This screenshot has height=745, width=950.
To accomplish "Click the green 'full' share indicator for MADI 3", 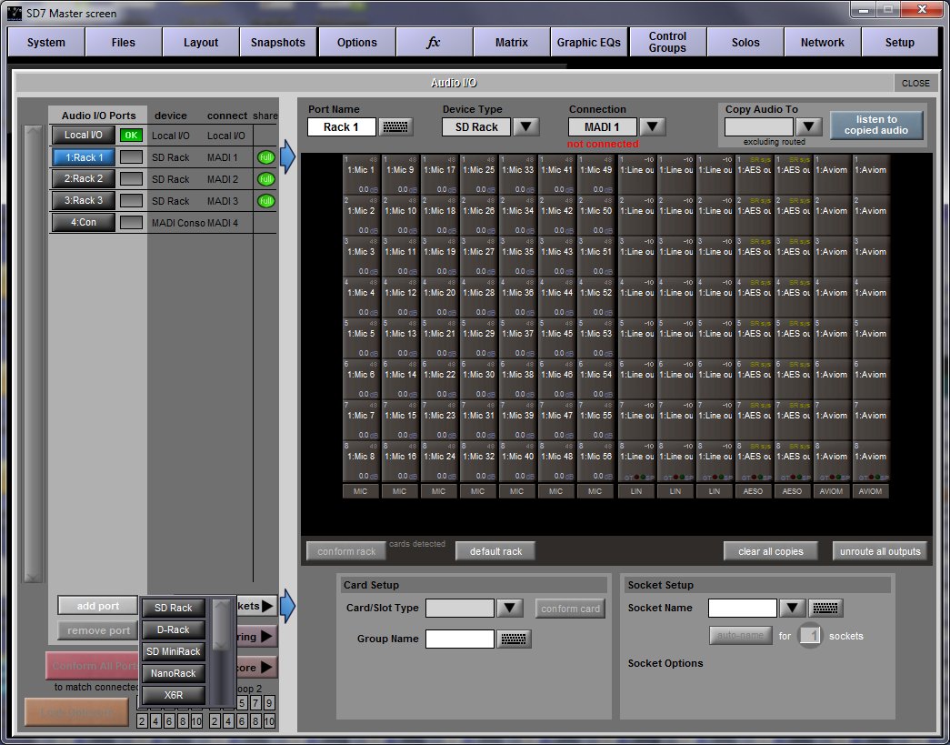I will point(265,201).
